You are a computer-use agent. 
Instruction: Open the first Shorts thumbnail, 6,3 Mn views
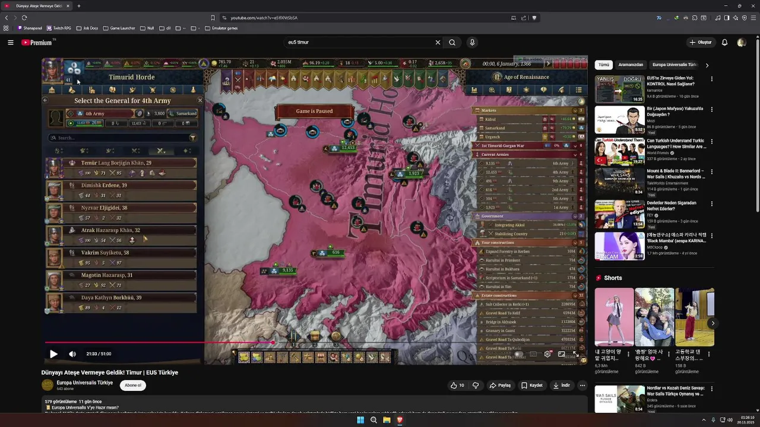[614, 317]
